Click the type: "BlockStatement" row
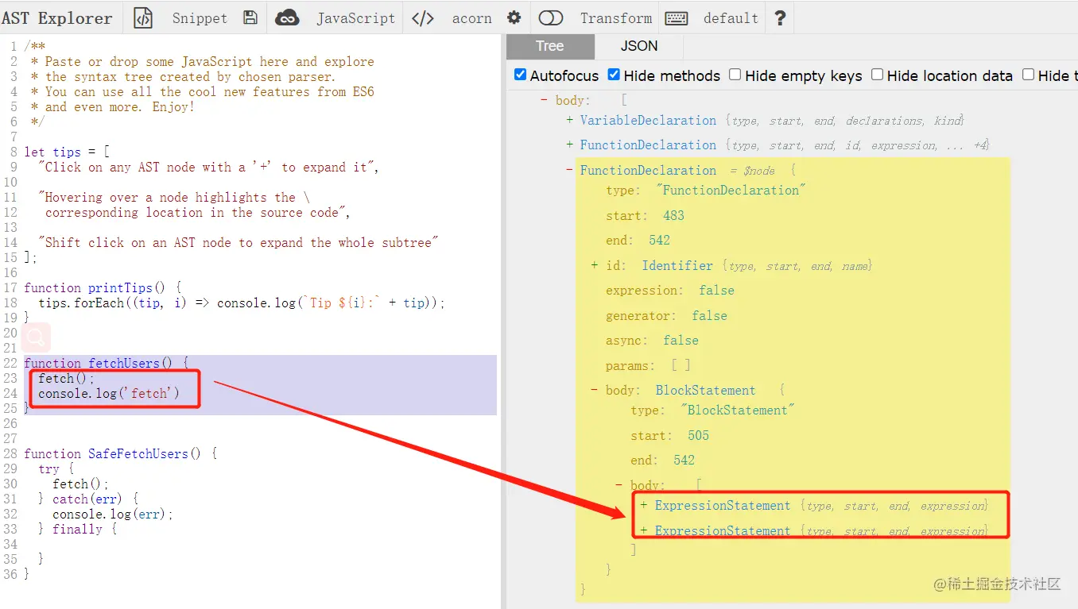 click(713, 410)
